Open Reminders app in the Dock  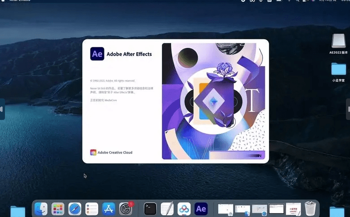coord(92,209)
